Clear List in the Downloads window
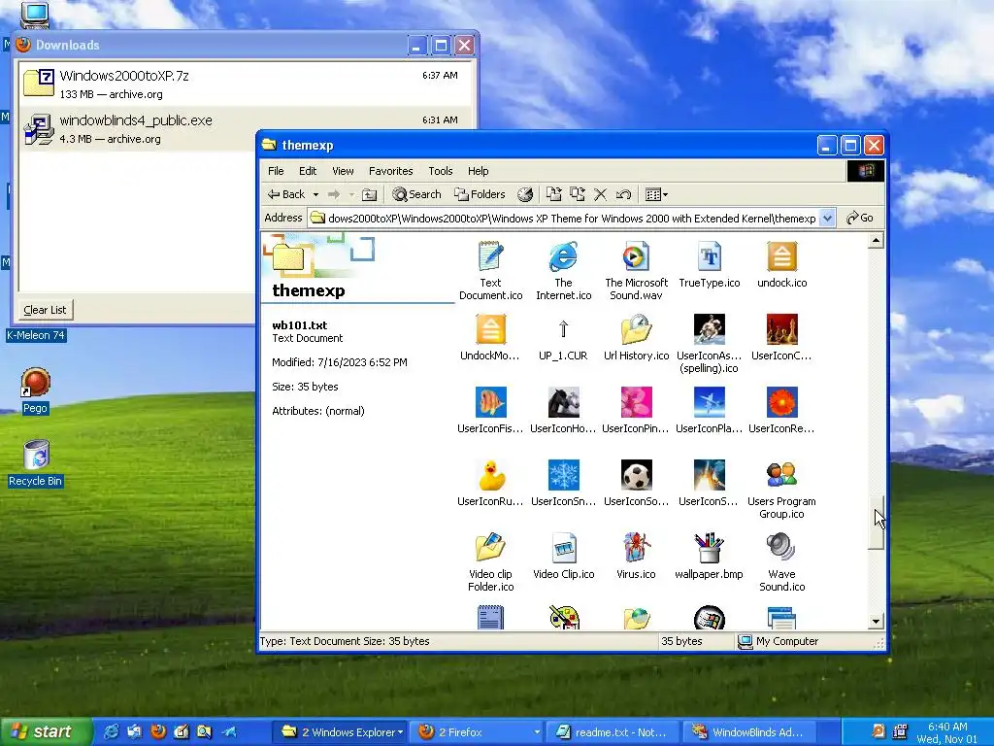Viewport: 994px width, 746px height. [45, 310]
